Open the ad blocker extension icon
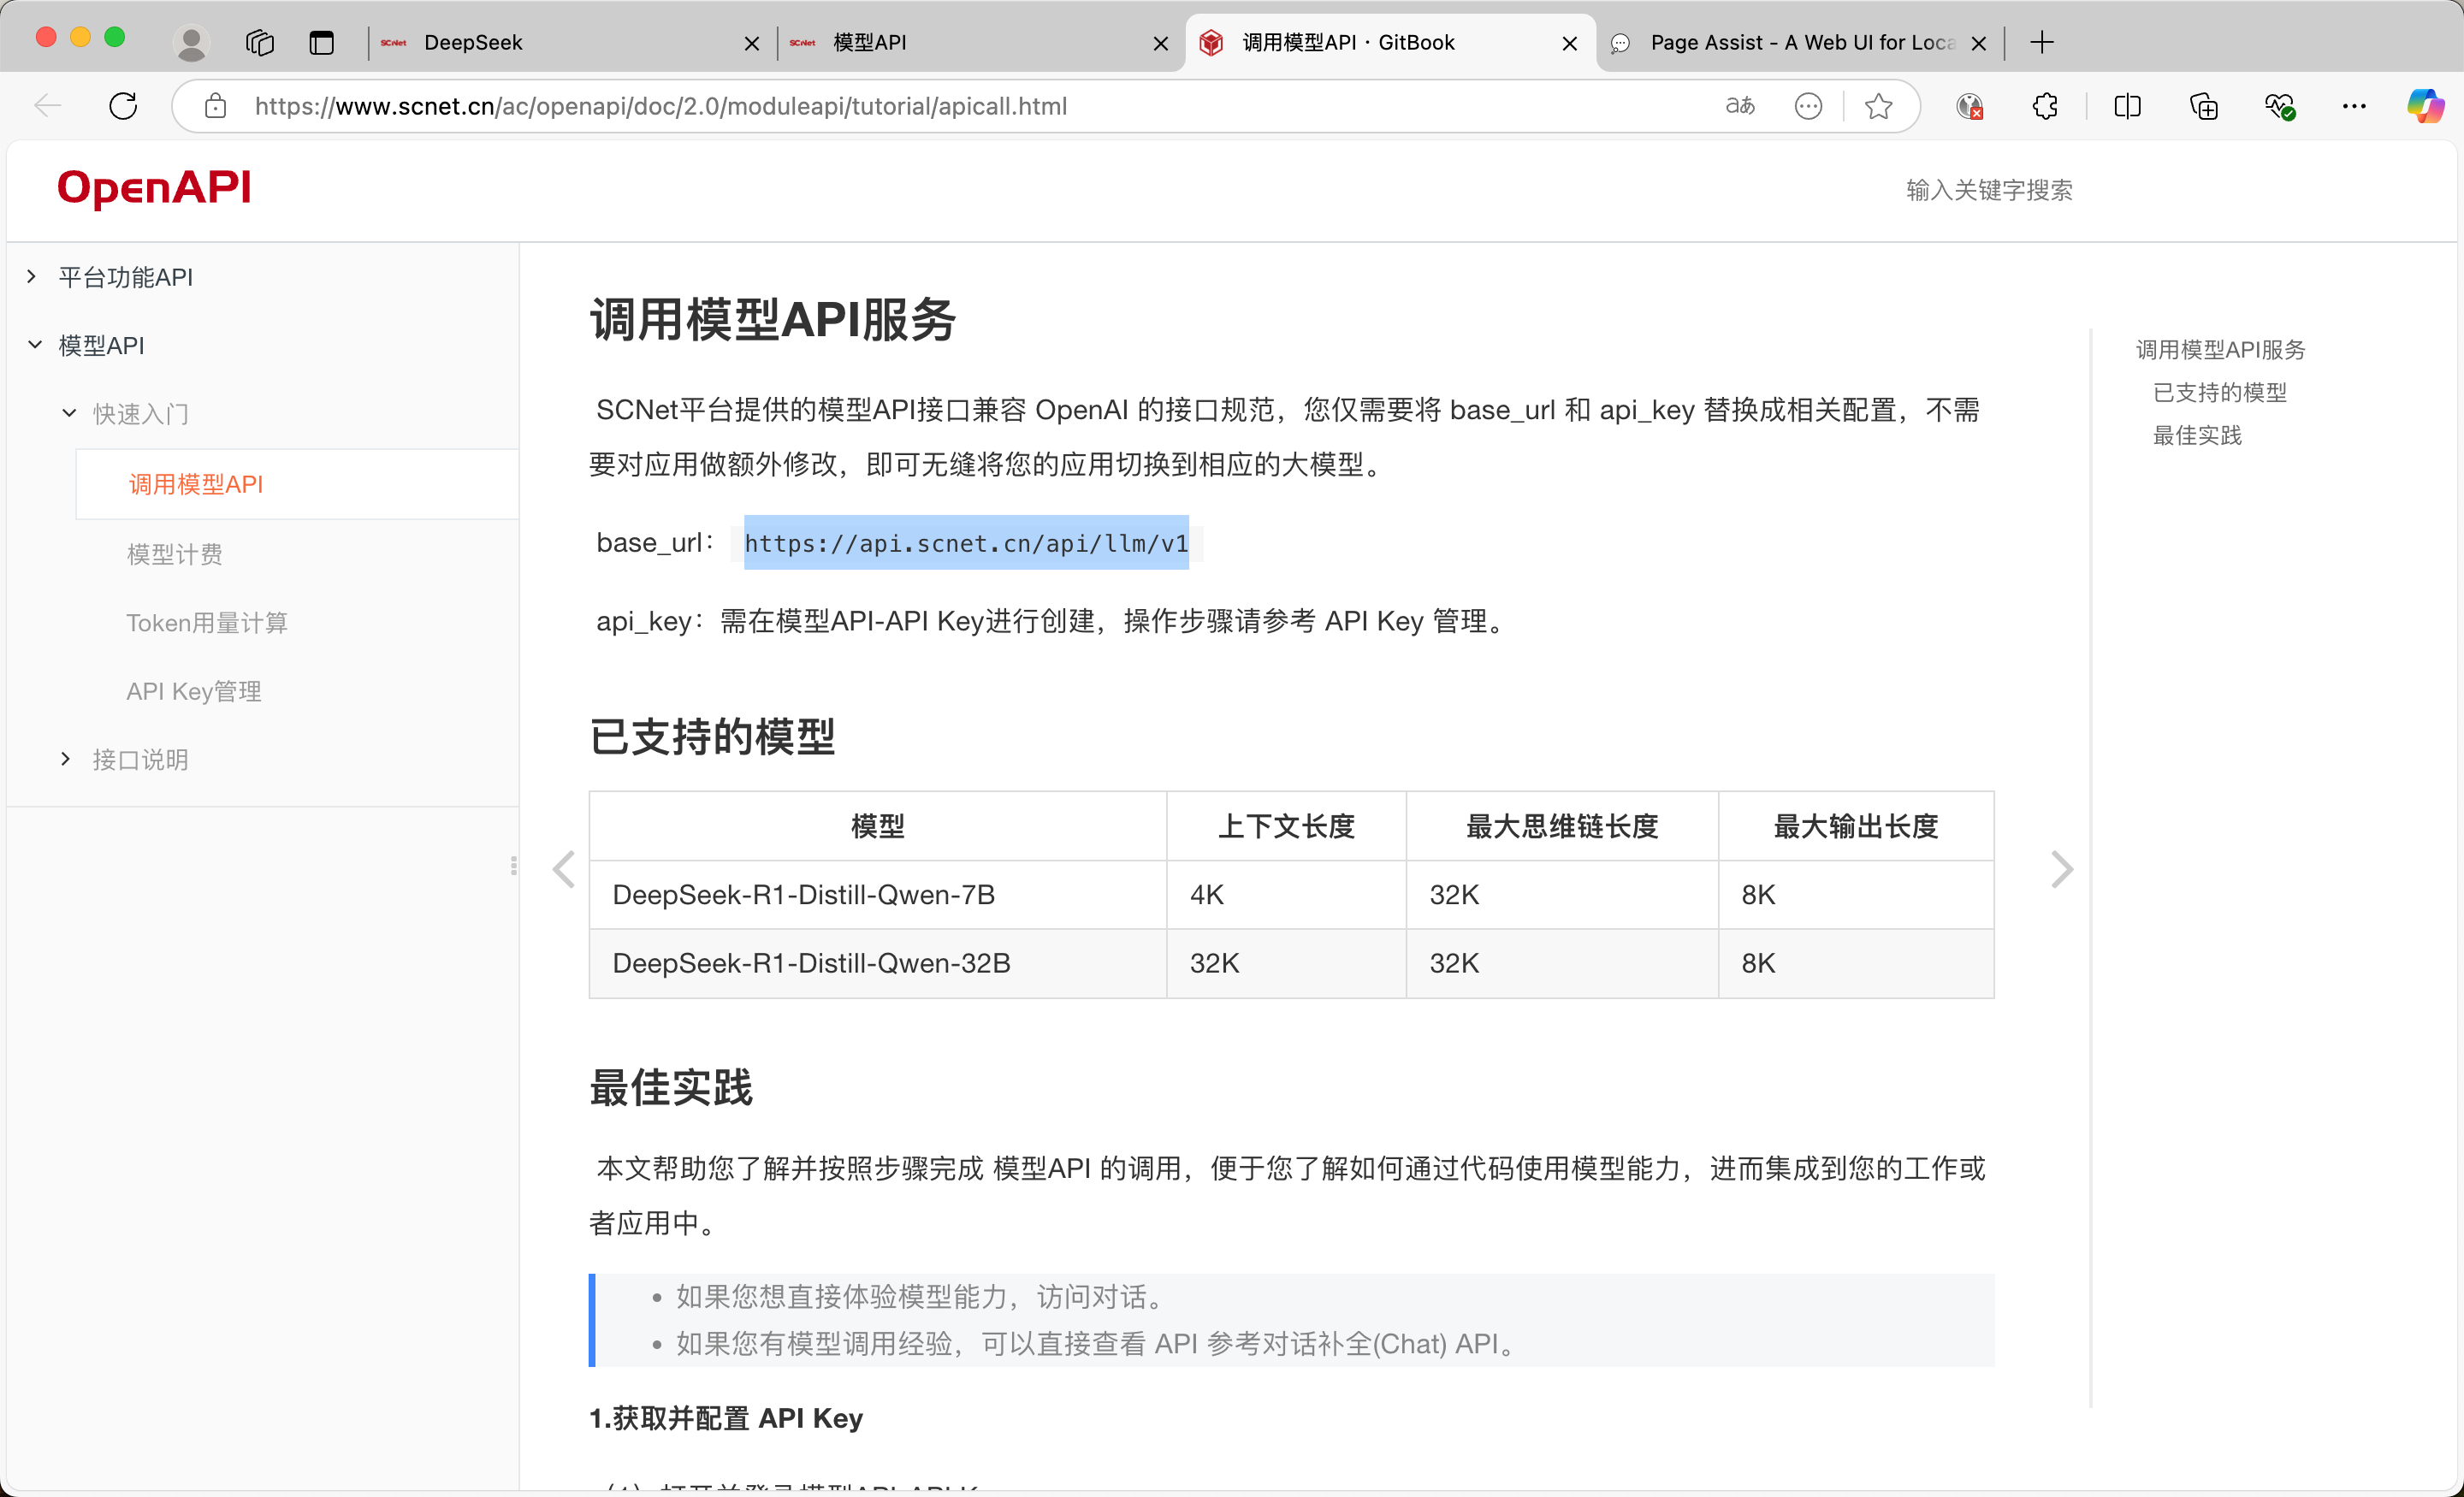The width and height of the screenshot is (2464, 1497). (1970, 106)
